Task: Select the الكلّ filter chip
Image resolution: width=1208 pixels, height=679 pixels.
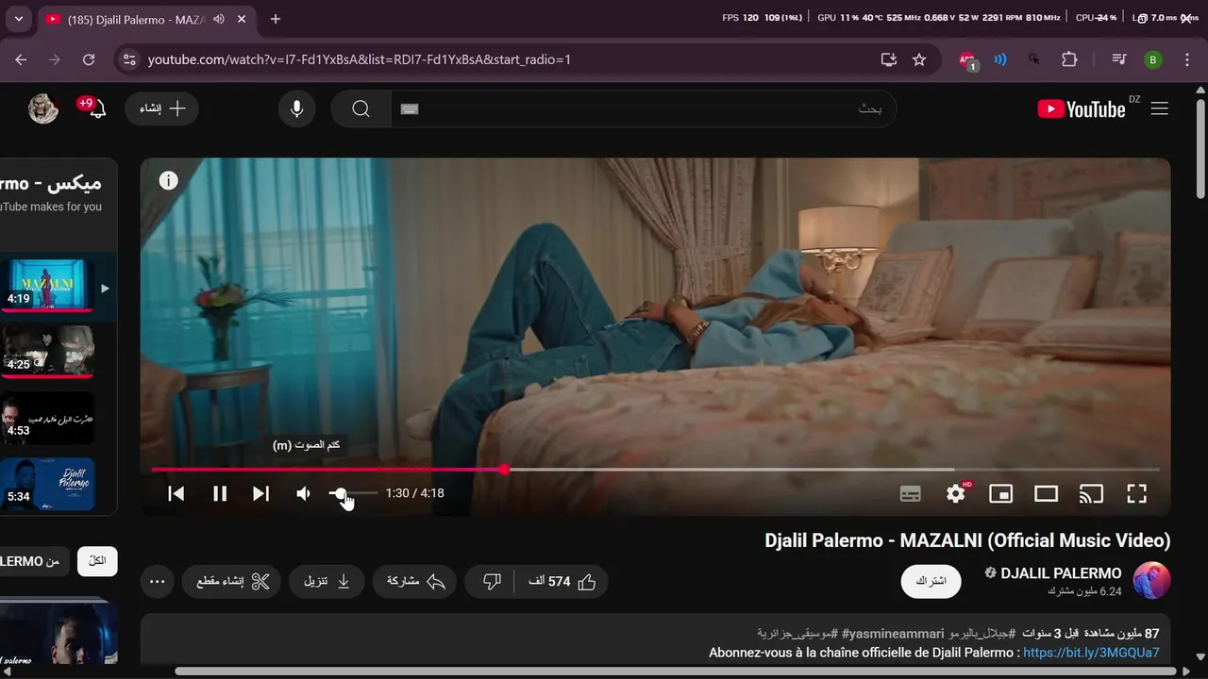Action: coord(97,561)
